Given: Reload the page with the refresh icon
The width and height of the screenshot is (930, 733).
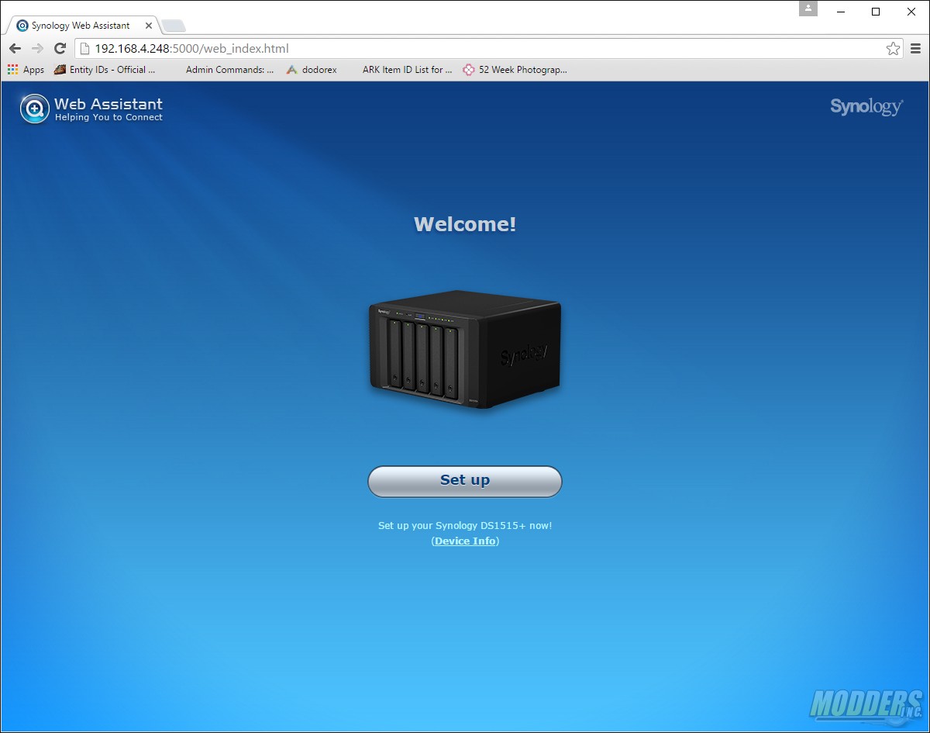Looking at the screenshot, I should (60, 48).
